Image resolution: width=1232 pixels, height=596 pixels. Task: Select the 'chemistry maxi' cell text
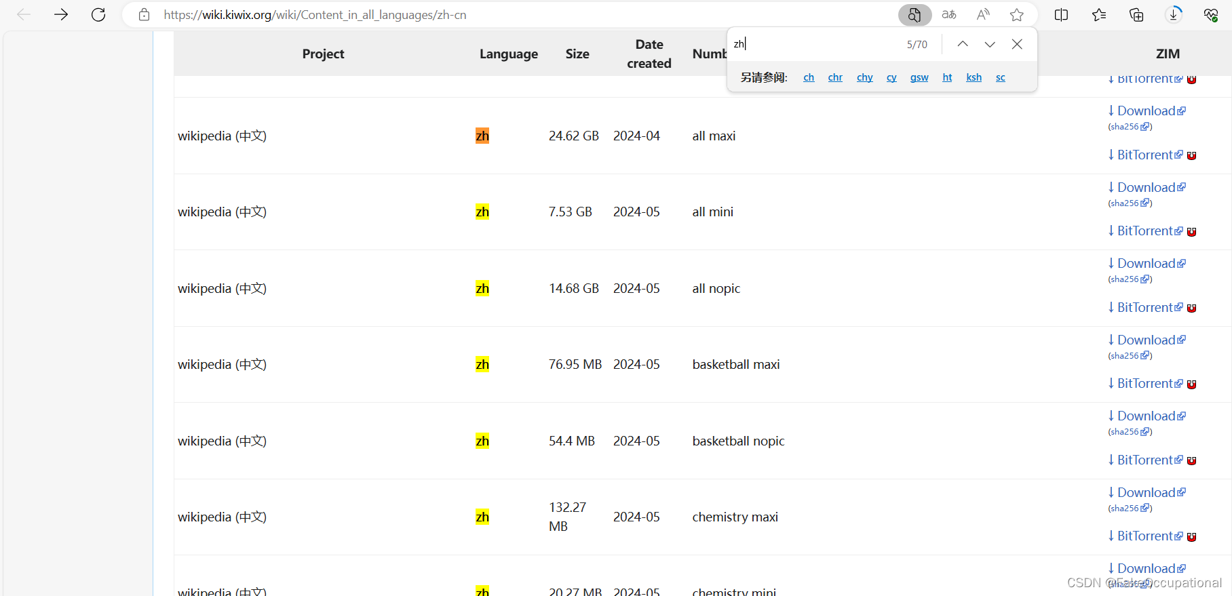click(735, 517)
